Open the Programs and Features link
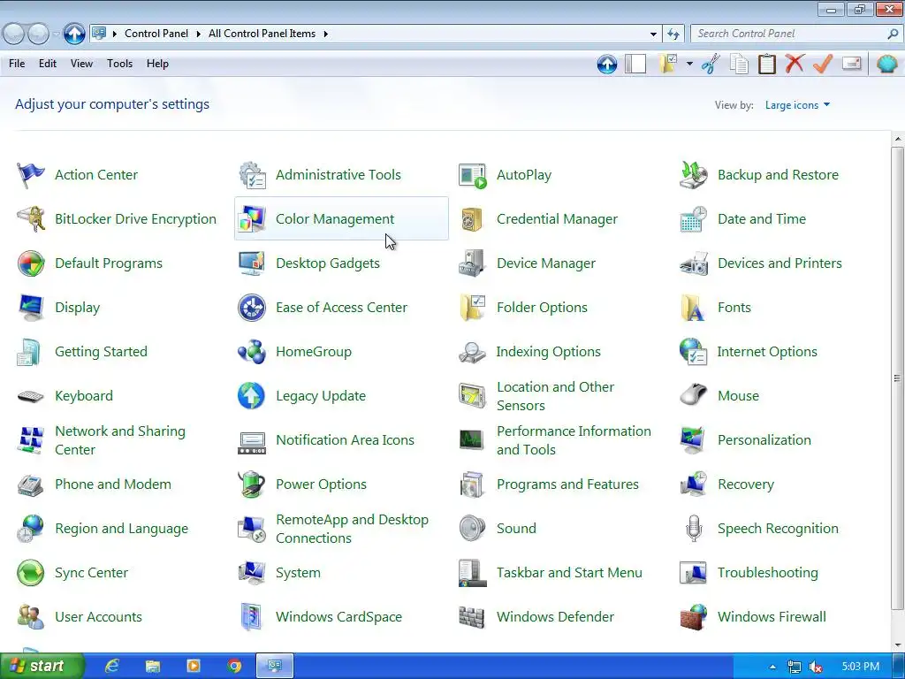Viewport: 905px width, 679px height. click(567, 484)
